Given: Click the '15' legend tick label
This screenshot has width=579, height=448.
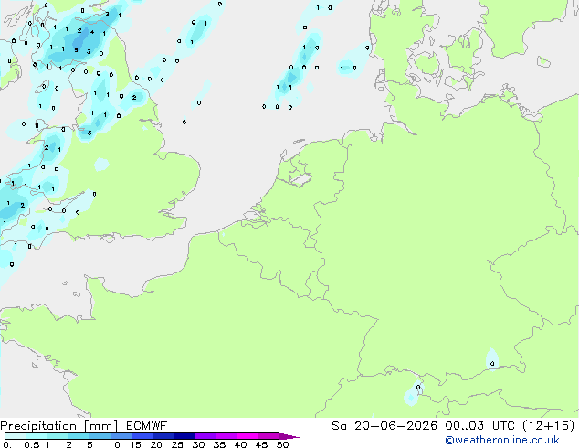Looking at the screenshot, I should pos(135,444).
